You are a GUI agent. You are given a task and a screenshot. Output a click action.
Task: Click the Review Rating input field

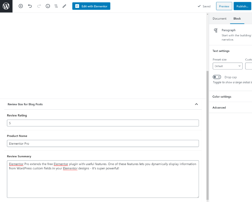click(x=103, y=123)
